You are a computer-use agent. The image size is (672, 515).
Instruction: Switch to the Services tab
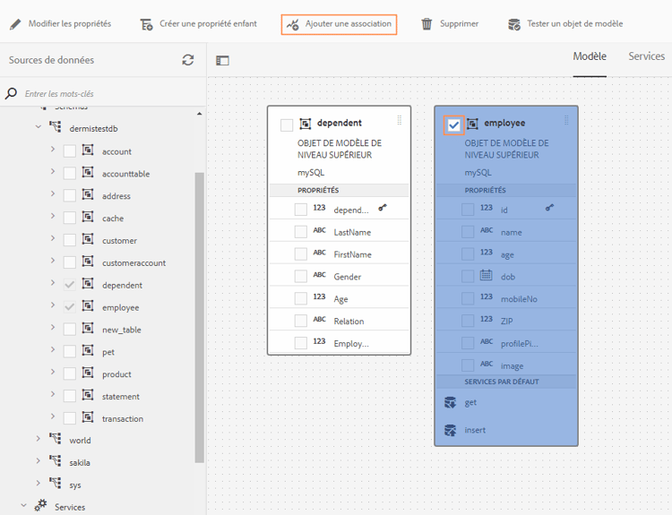point(646,56)
